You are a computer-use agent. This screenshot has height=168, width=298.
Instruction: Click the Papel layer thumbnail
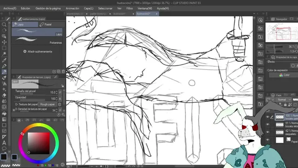point(279,140)
